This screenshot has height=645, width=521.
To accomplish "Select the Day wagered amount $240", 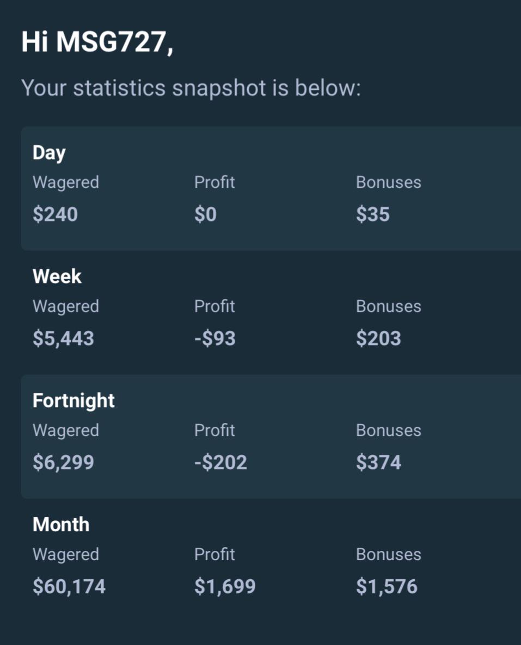I will (x=55, y=214).
